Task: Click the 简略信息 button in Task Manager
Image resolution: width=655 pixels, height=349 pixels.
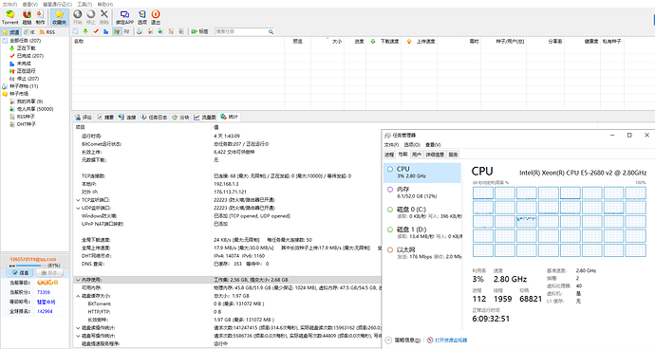Action: (403, 340)
